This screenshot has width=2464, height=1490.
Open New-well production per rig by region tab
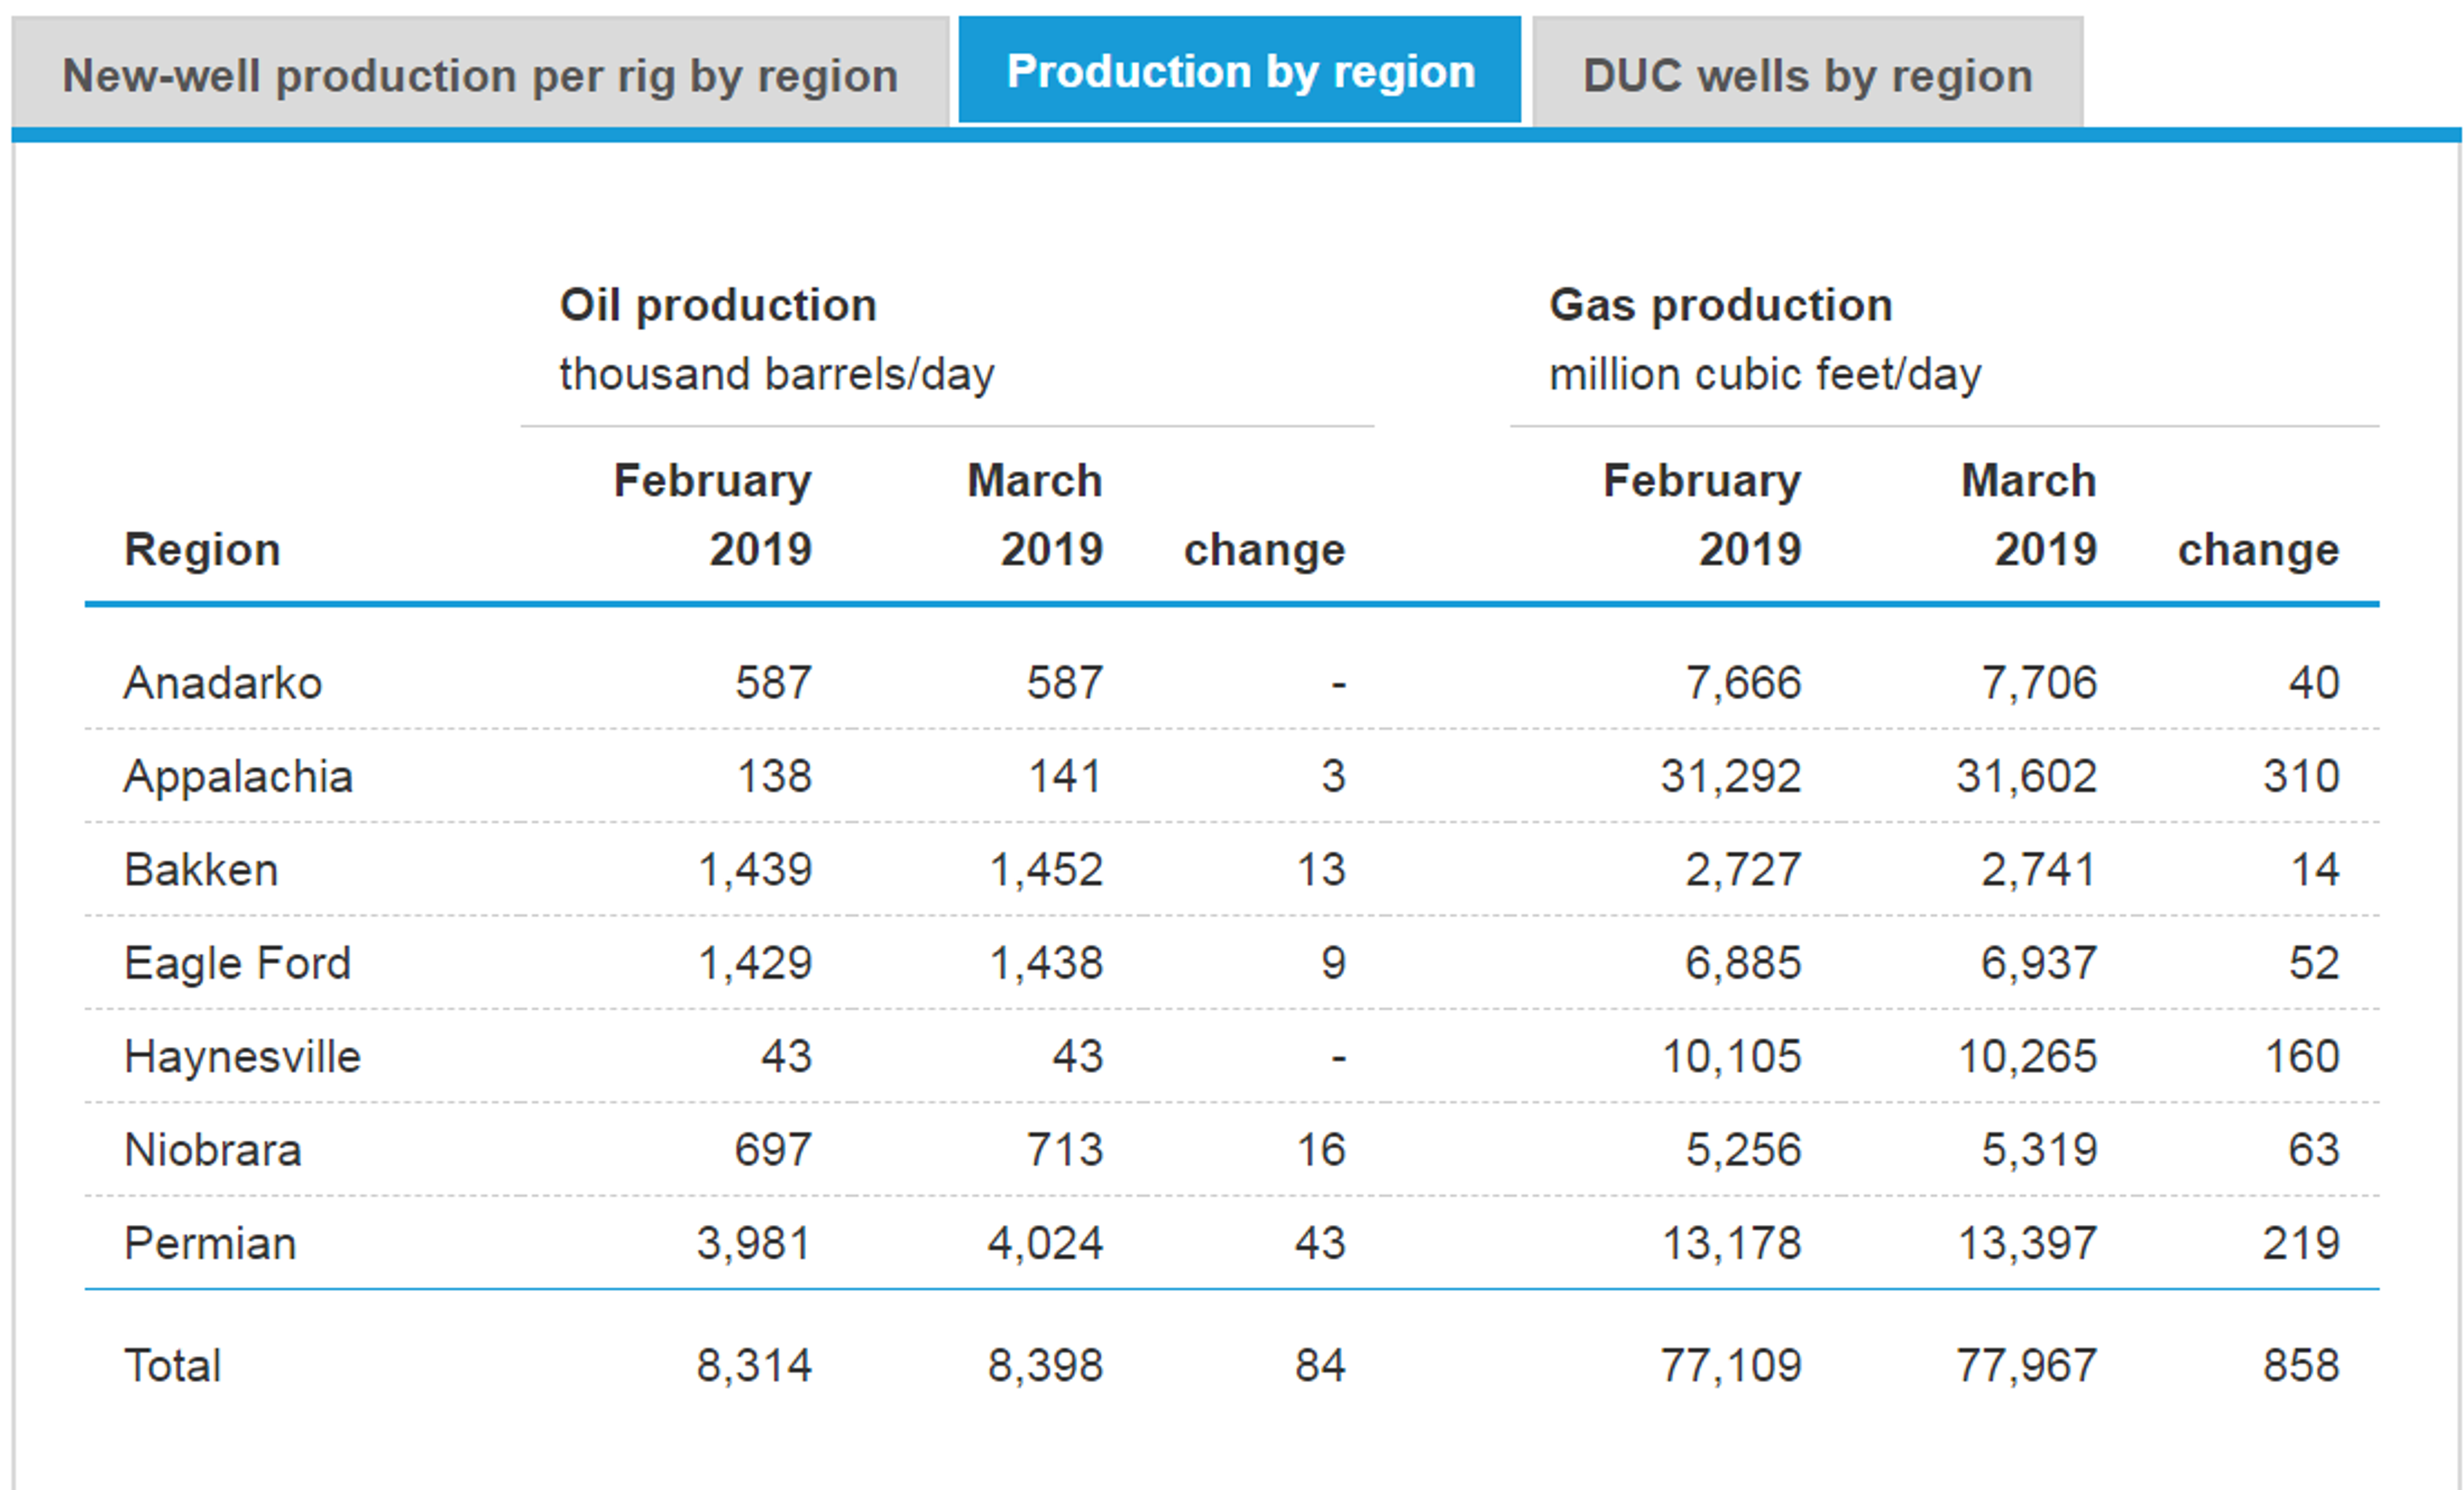point(480,72)
